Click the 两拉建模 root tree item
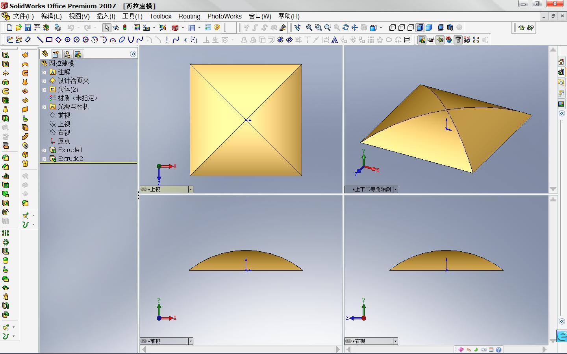This screenshot has width=567, height=354. 57,63
